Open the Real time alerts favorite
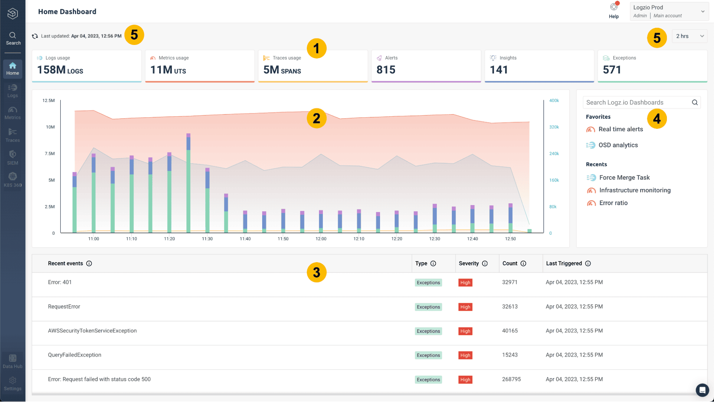This screenshot has width=714, height=402. (620, 129)
